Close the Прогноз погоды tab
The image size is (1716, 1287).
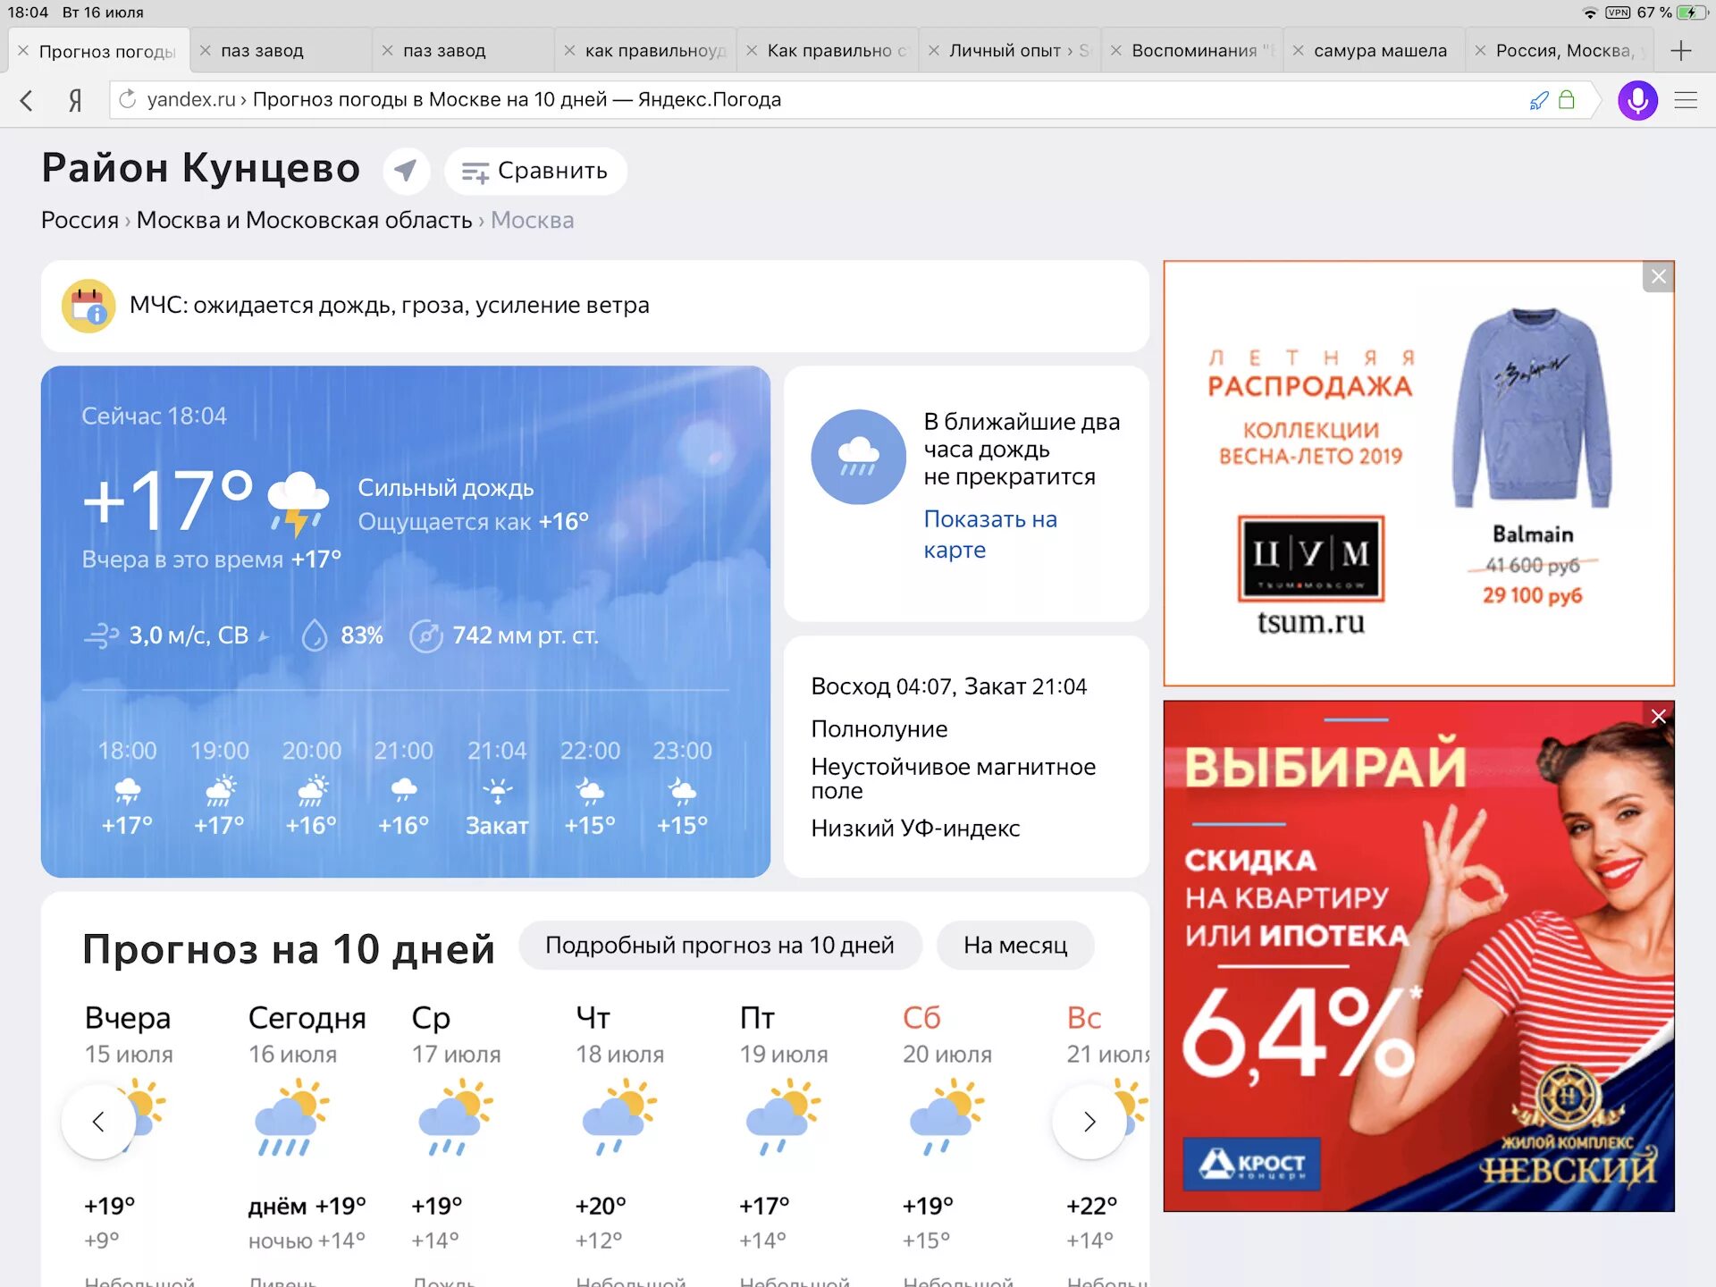click(23, 51)
